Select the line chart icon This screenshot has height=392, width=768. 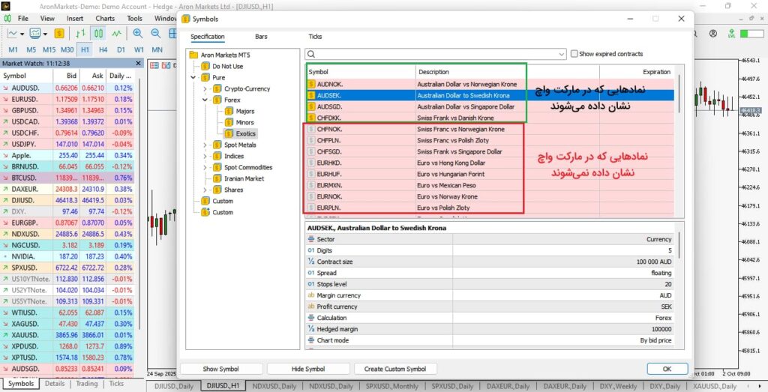point(116,34)
